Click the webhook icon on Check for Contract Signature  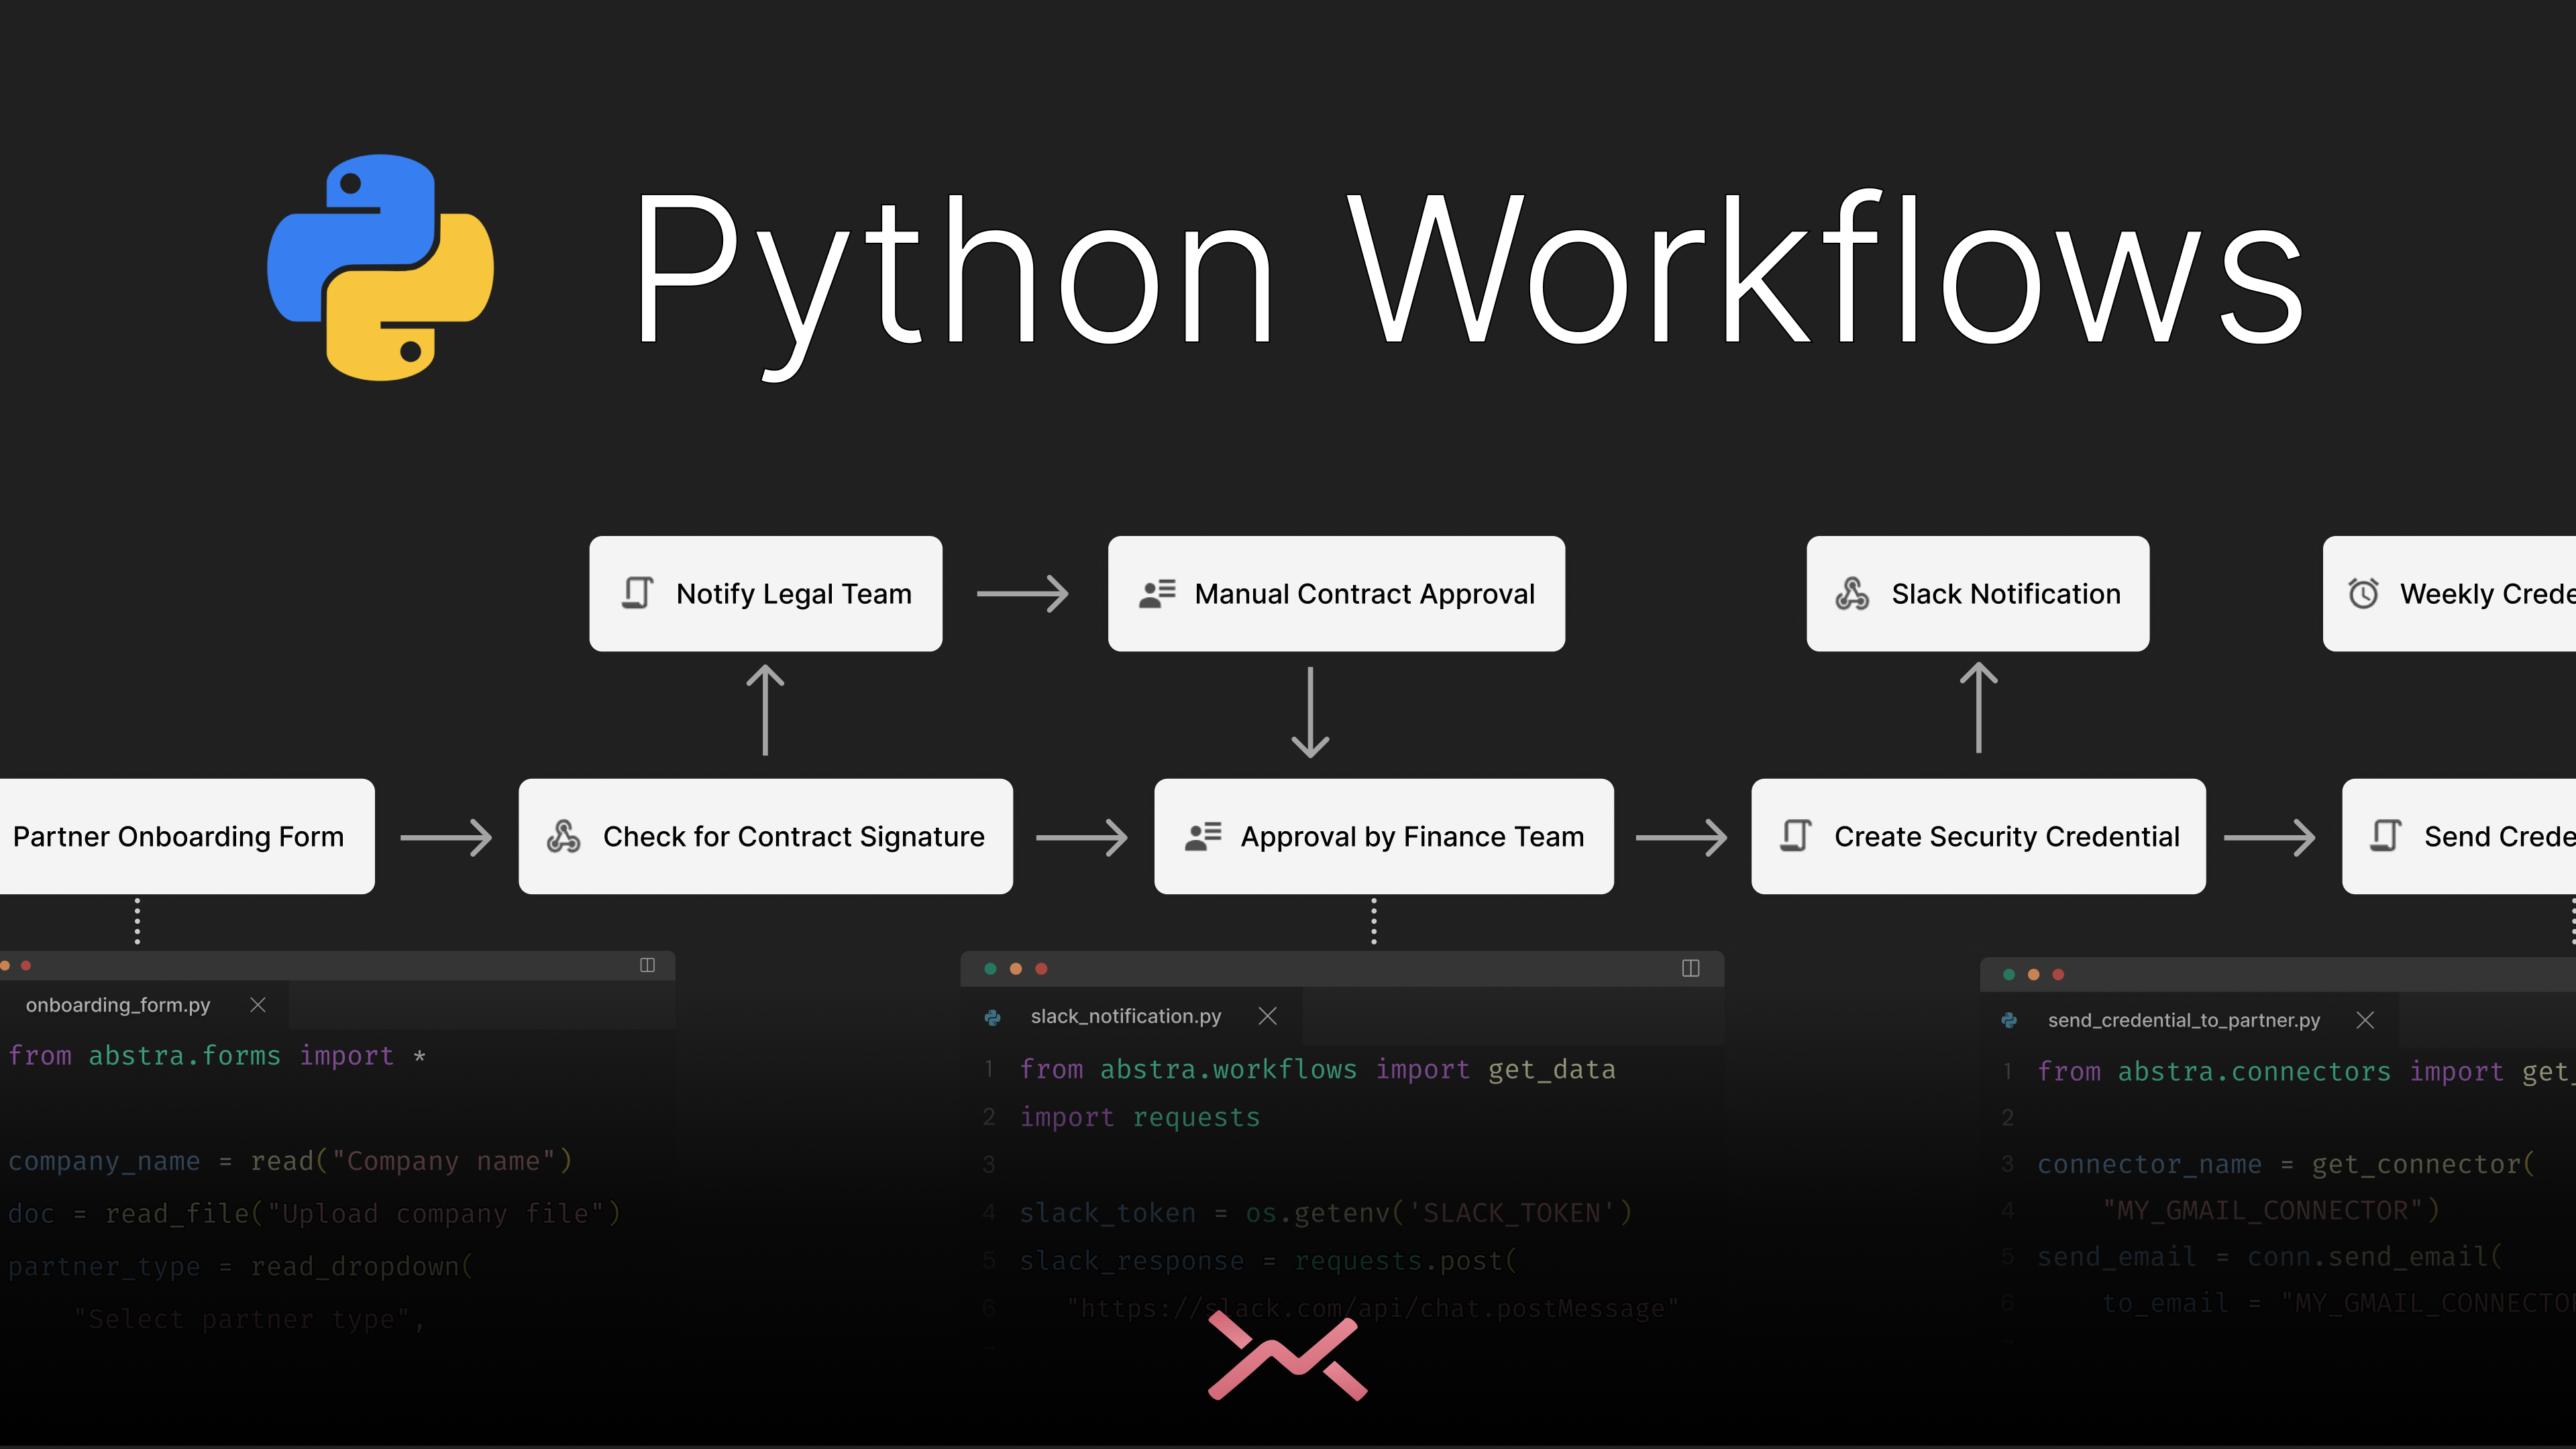(563, 836)
